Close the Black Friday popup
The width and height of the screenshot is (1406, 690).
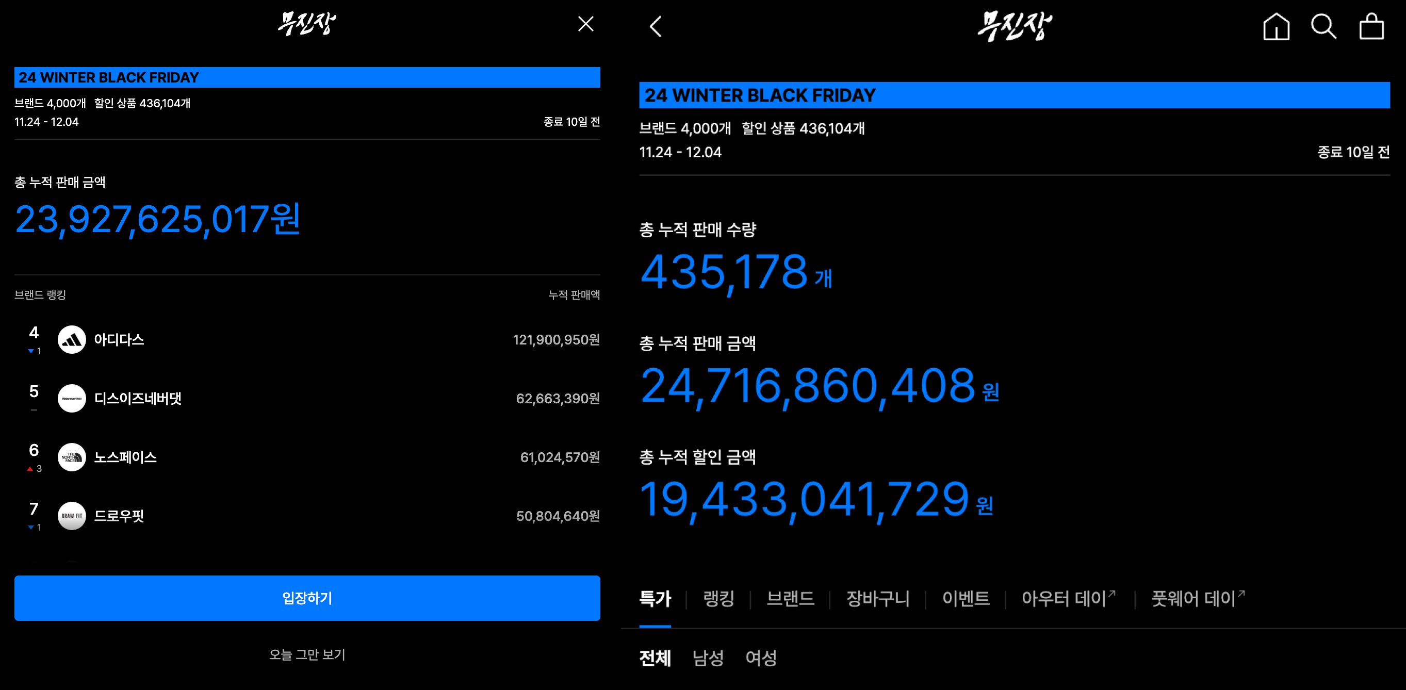tap(585, 24)
